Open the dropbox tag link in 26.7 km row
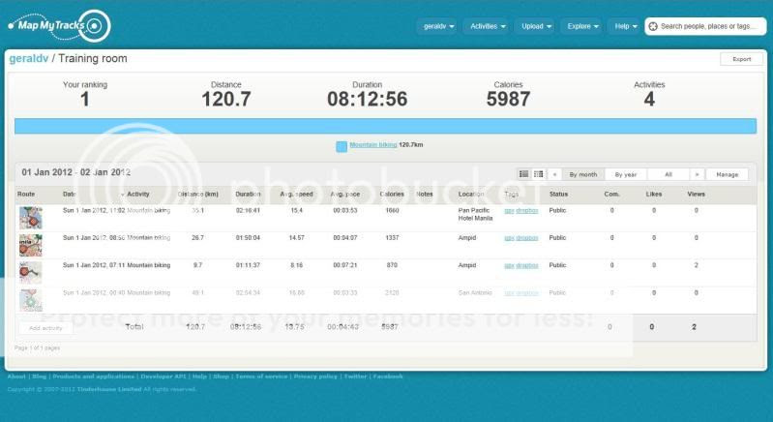Viewport: 773px width, 422px height. [527, 238]
